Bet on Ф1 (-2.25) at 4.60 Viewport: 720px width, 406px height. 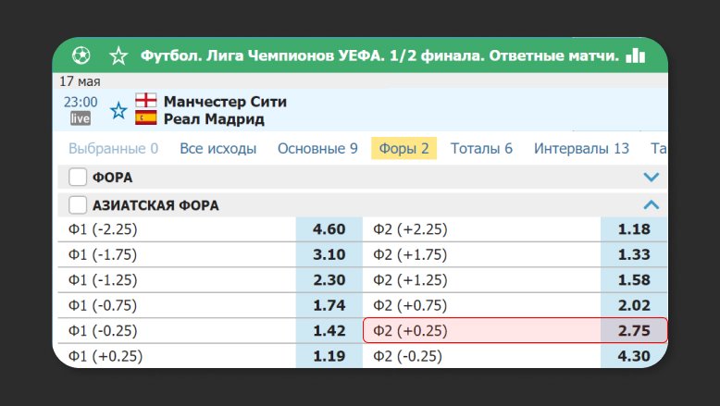(329, 229)
